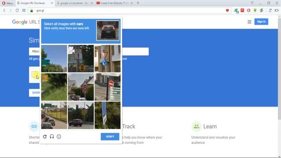Click the Learn people icon
Screen dimensions: 281x158
click(196, 126)
